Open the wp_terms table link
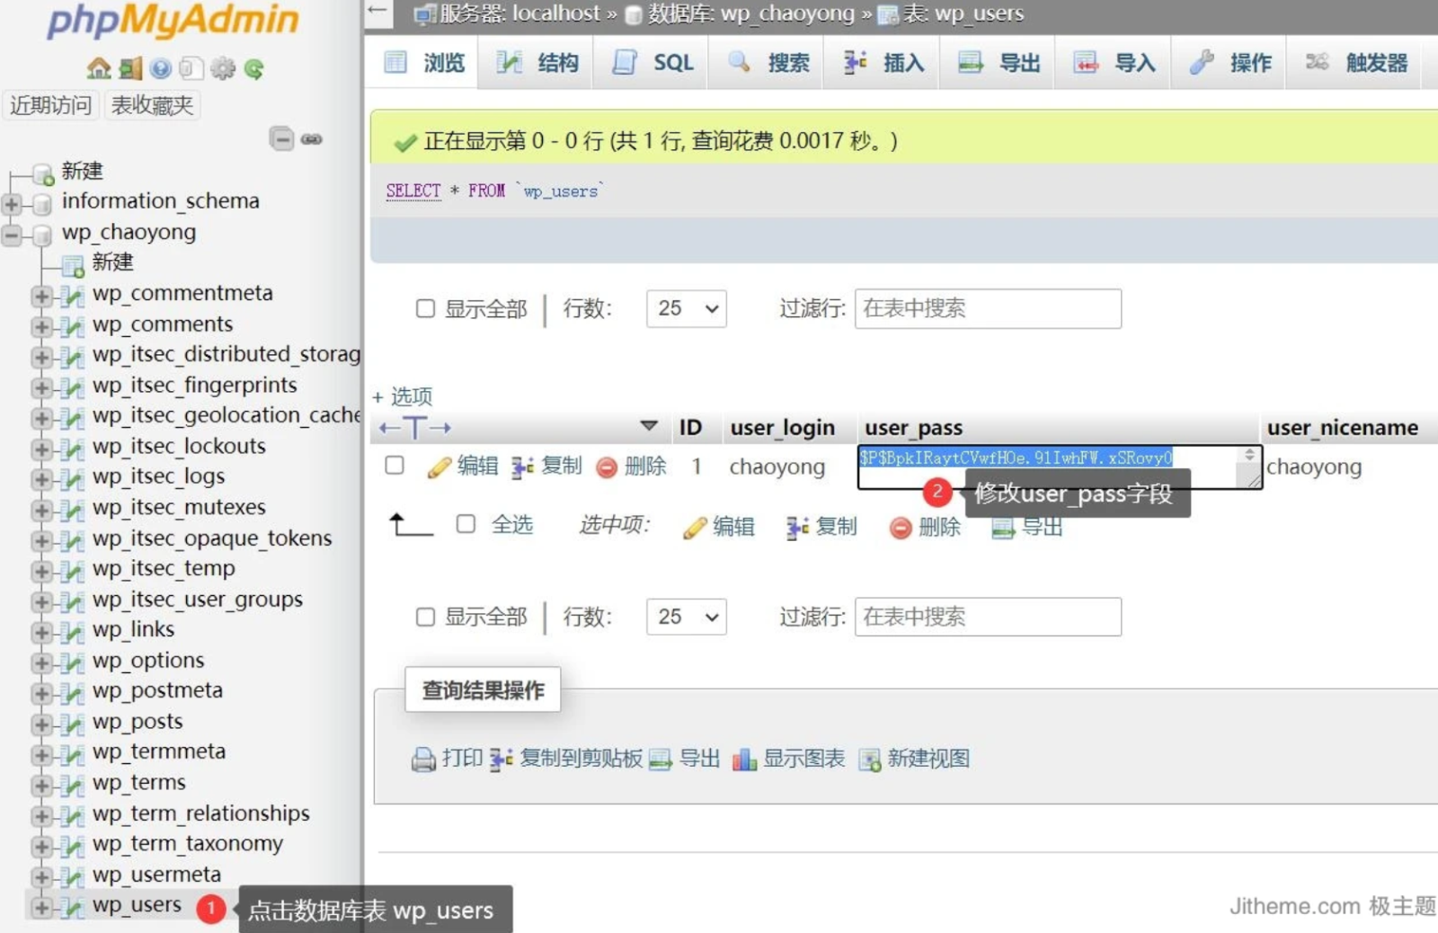 138,783
